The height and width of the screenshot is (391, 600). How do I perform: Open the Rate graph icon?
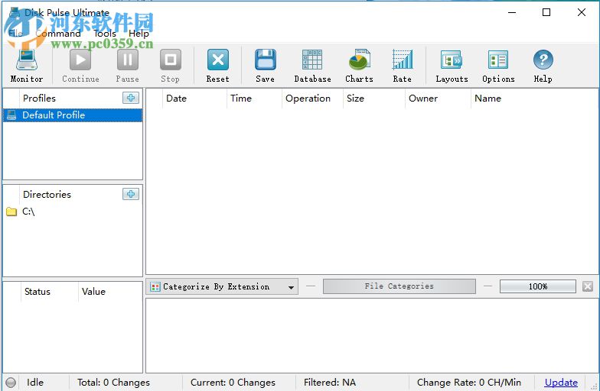[x=403, y=60]
